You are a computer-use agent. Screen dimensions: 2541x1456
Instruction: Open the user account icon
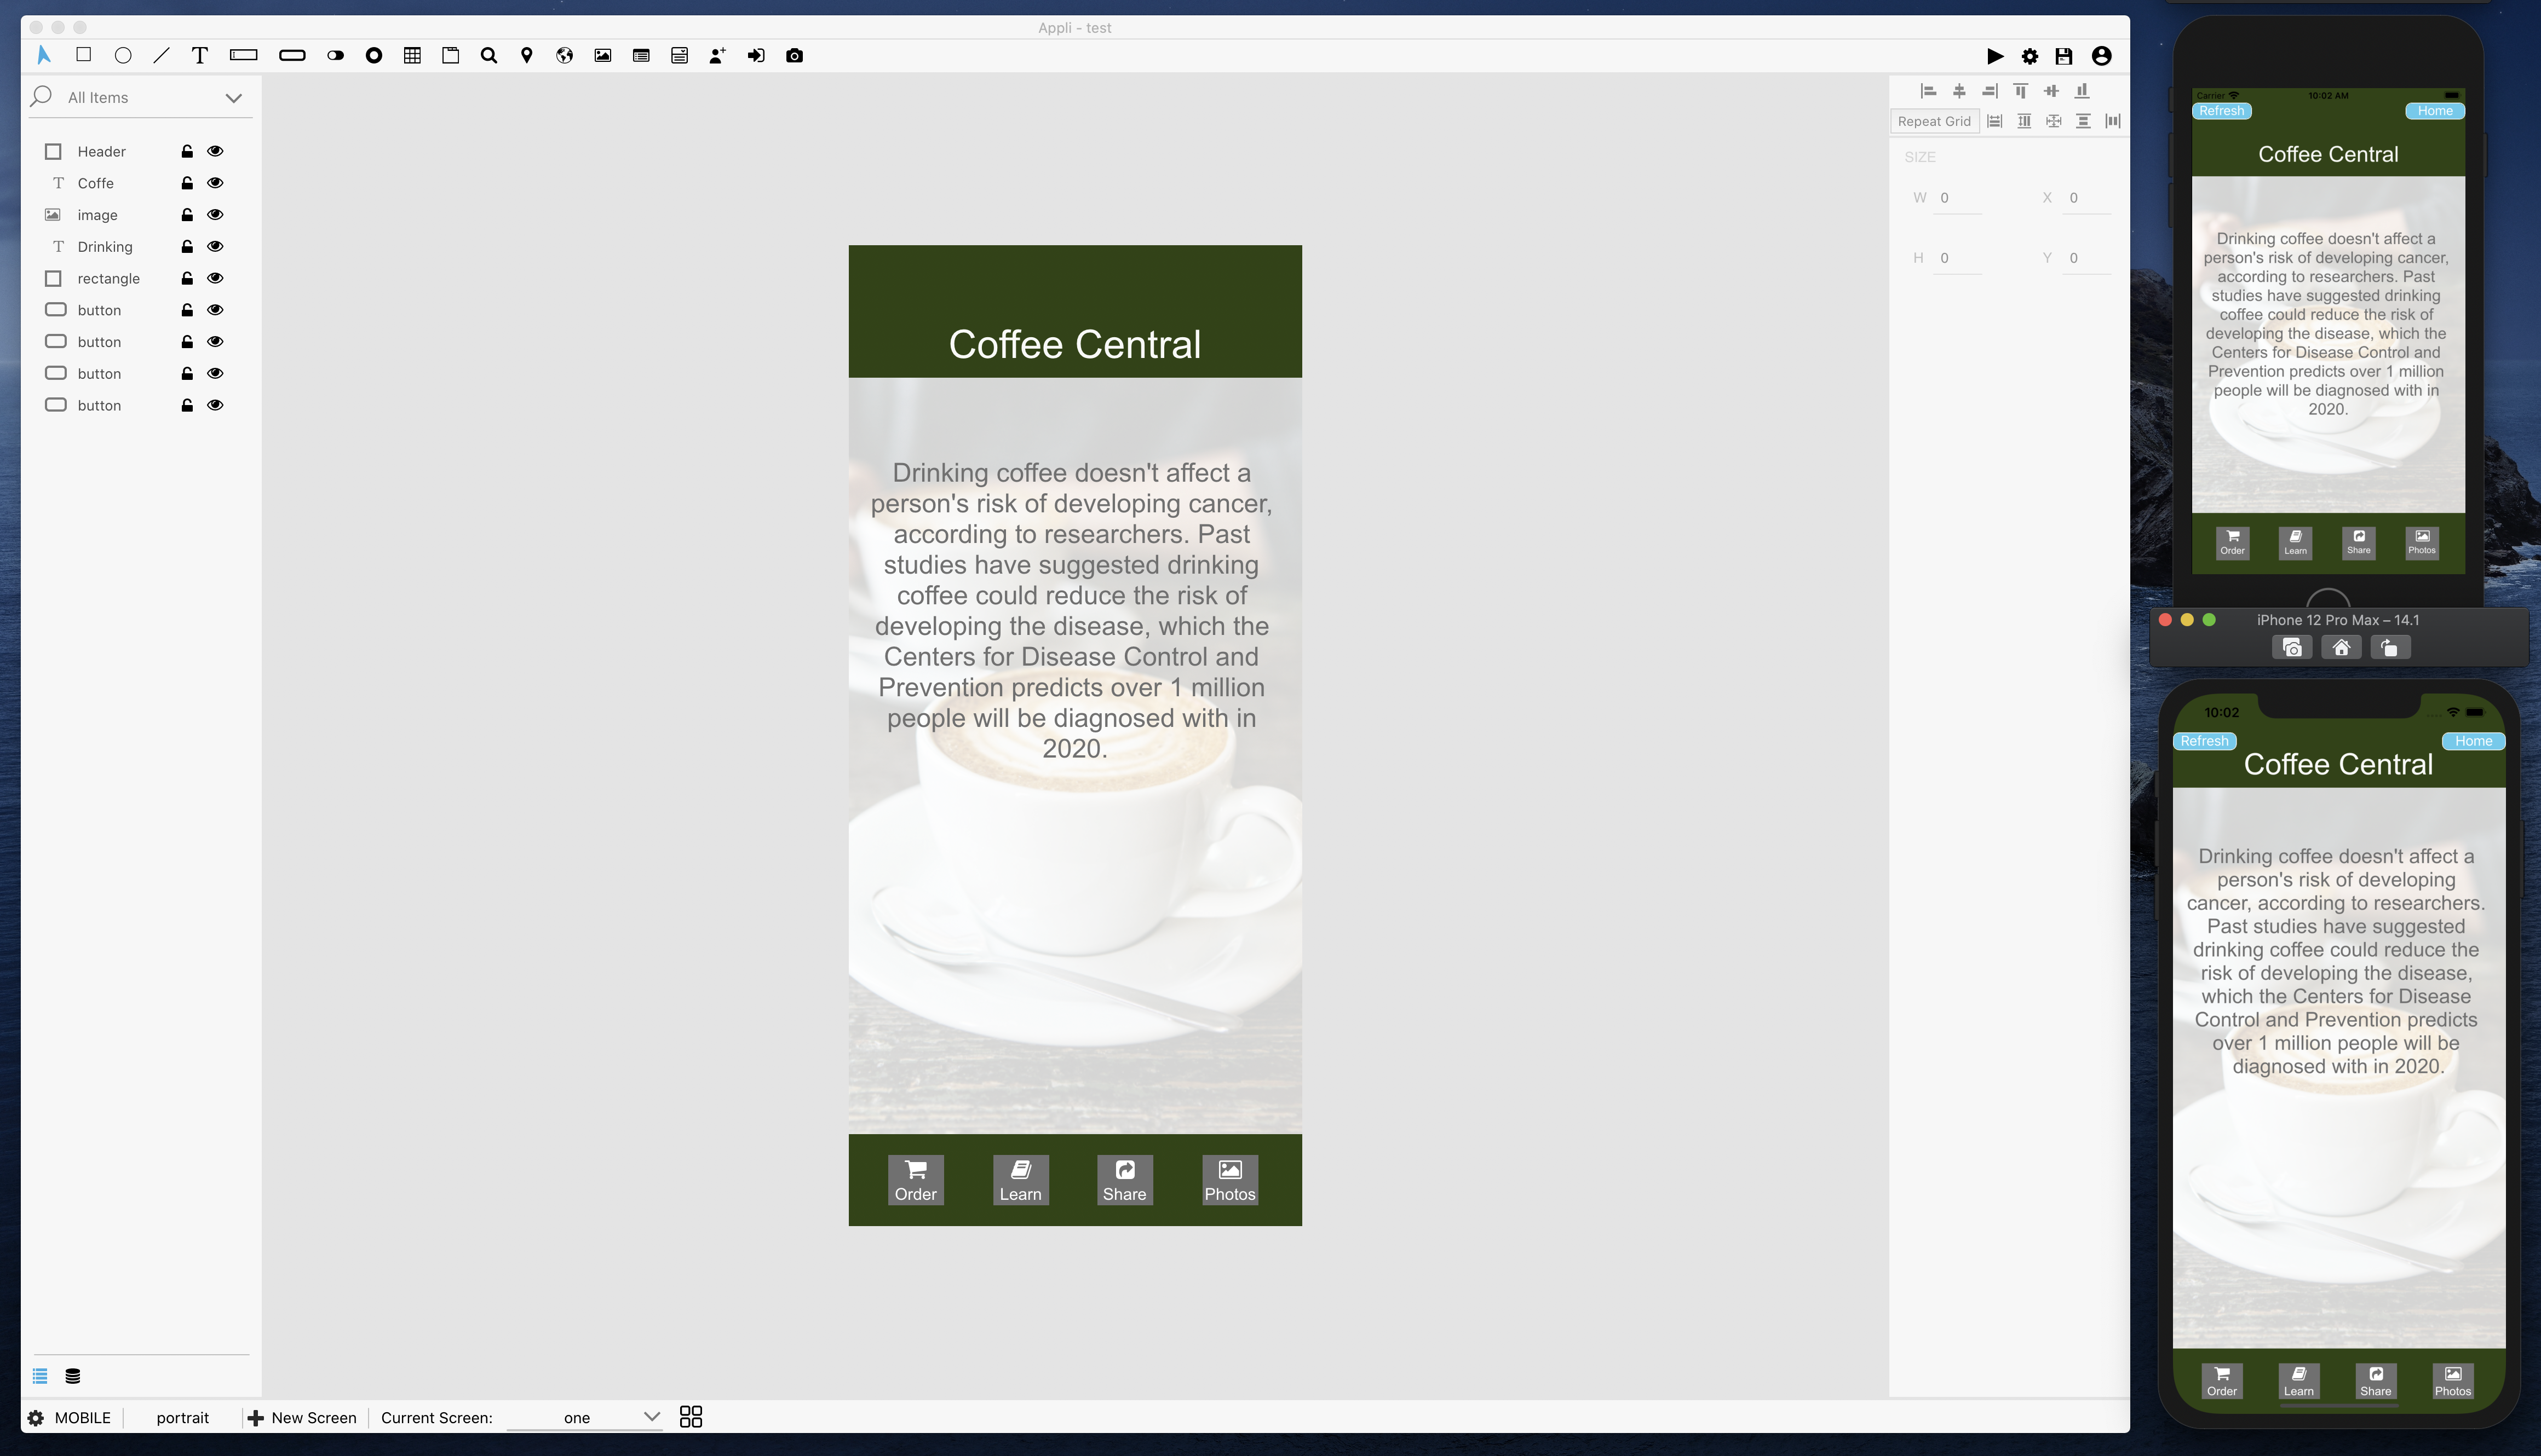pyautogui.click(x=2101, y=56)
